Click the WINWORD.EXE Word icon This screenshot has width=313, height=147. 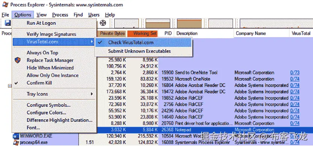pyautogui.click(x=15, y=136)
